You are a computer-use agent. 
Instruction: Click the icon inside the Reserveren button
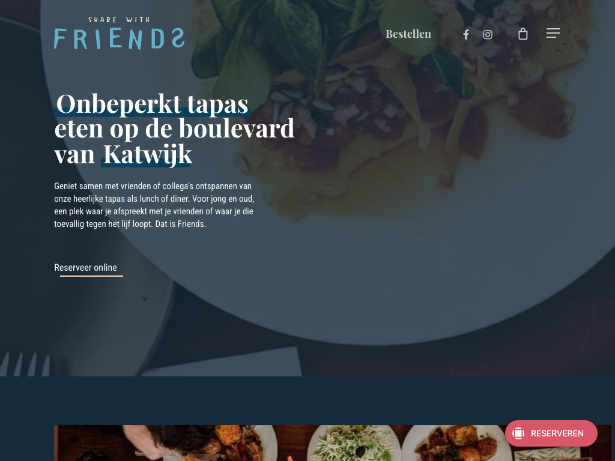click(518, 433)
